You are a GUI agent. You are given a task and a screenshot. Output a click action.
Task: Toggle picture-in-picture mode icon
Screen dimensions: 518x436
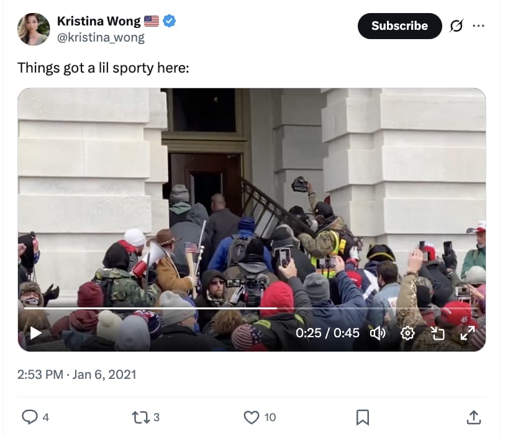click(x=437, y=333)
